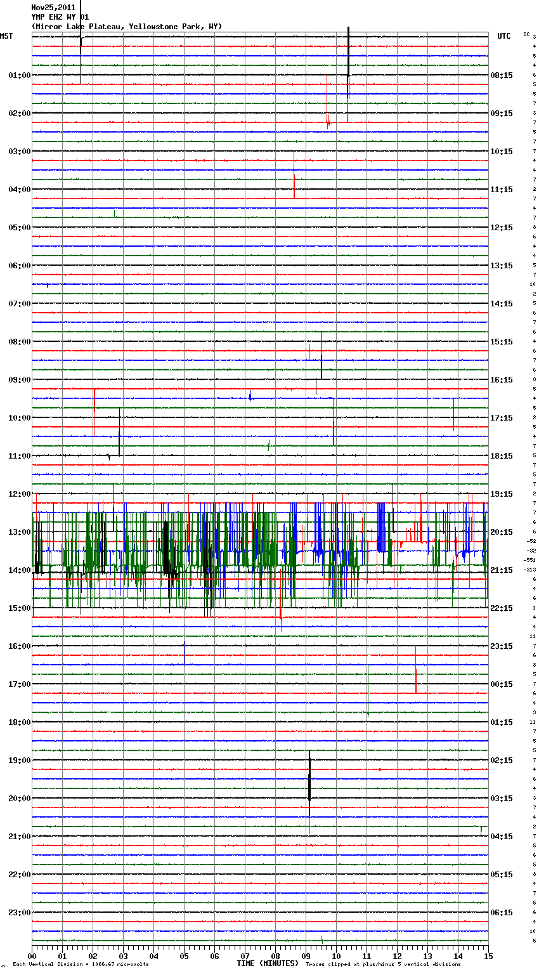This screenshot has width=539, height=973.
Task: Click minute tick label "13" on bottom axis
Action: pyautogui.click(x=428, y=956)
